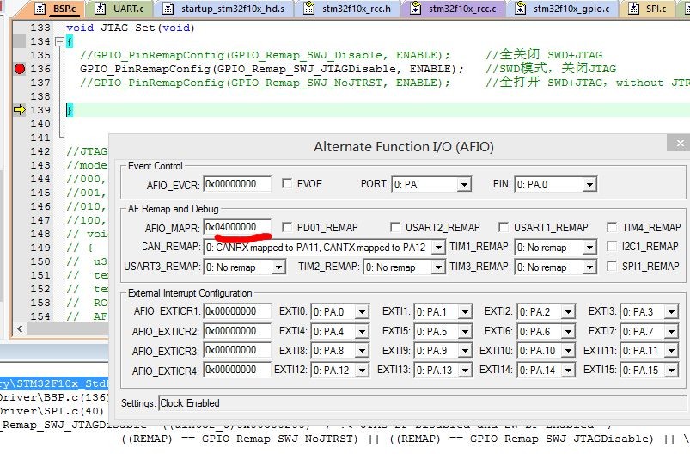Switch to stm32f10x_rcc.c tab
The height and width of the screenshot is (460, 690).
click(454, 9)
